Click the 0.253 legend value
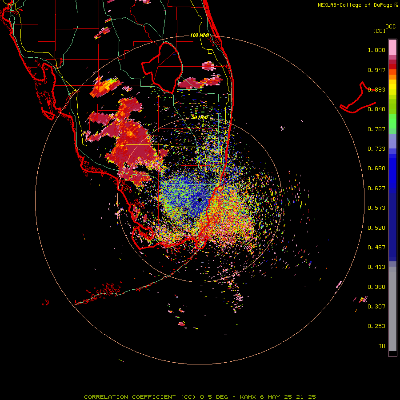400x400 pixels. 376,326
